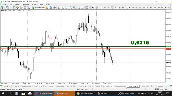Open the Windows Start button

[3, 93]
